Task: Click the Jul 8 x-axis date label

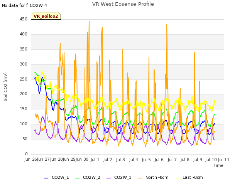Action: coord(185,160)
